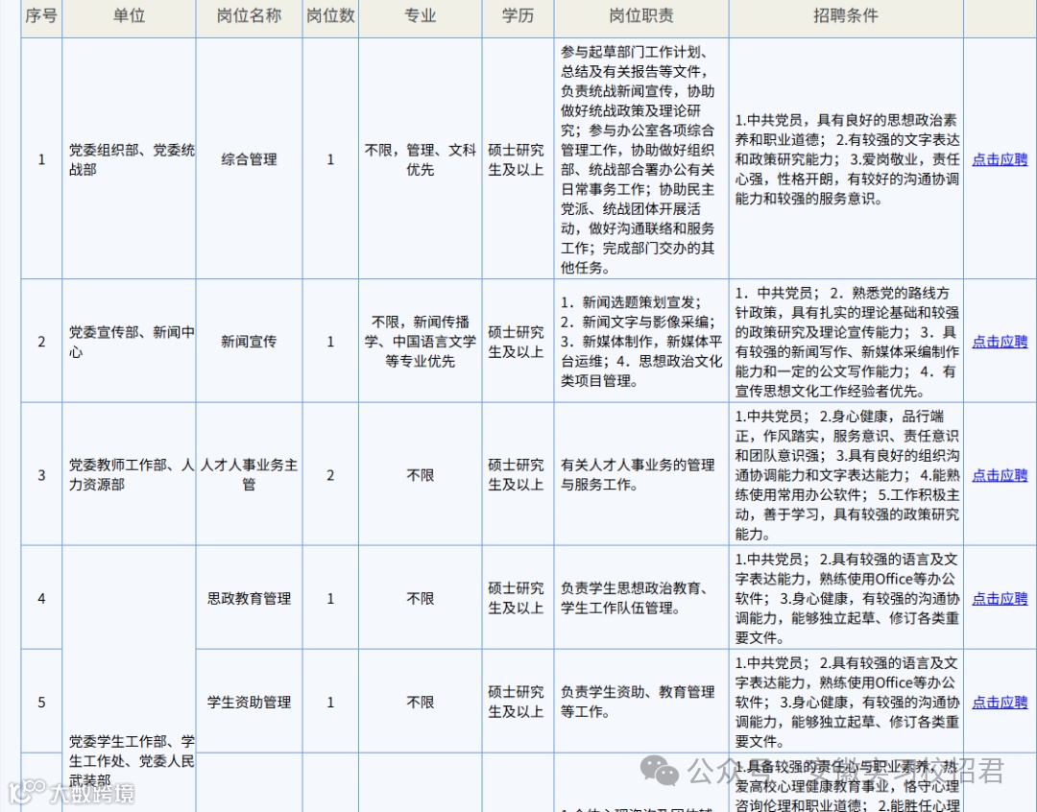1037x812 pixels.
Task: Open the 点击应聘 link for 人才人事业务主管
Action: coord(1000,475)
